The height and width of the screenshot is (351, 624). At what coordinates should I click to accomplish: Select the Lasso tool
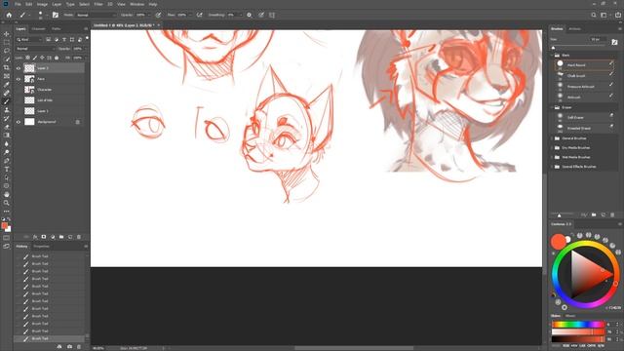[x=7, y=51]
